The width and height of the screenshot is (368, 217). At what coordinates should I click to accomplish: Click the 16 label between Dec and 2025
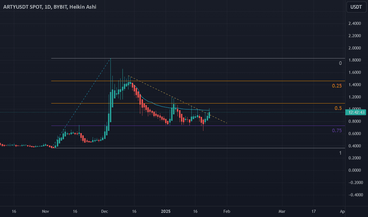(134, 211)
